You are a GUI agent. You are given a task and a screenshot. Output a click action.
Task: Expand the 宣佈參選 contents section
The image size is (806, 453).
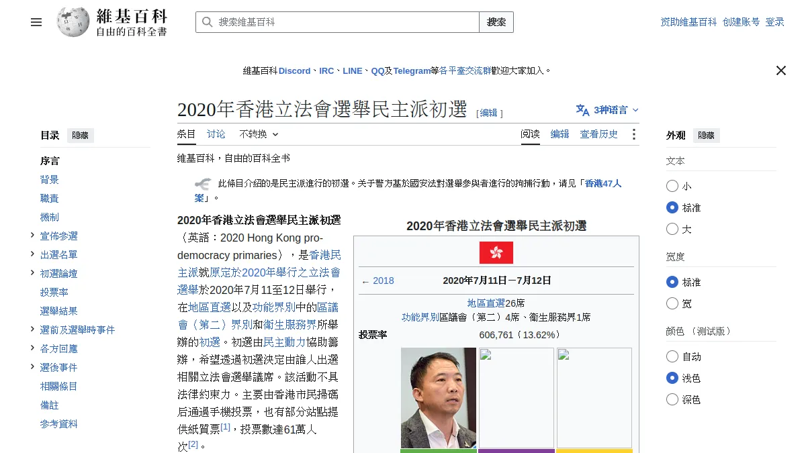point(32,236)
